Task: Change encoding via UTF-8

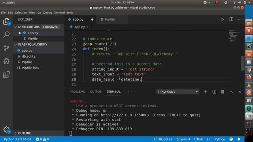Action: coord(198,139)
